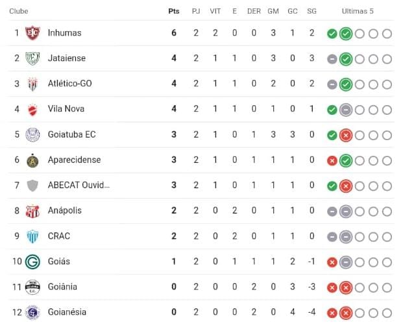The image size is (403, 331).
Task: Select the Vila Nova red crest
Action: pyautogui.click(x=32, y=110)
